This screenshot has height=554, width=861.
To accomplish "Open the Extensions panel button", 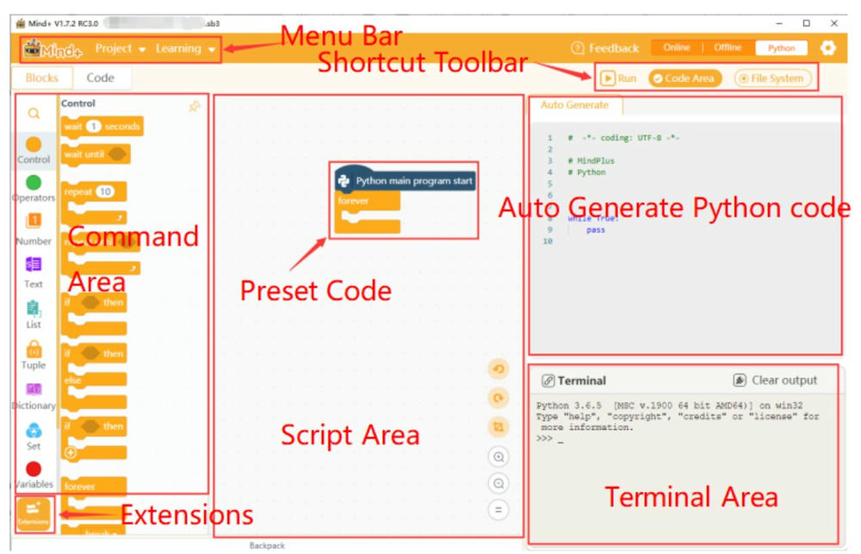I will click(34, 514).
